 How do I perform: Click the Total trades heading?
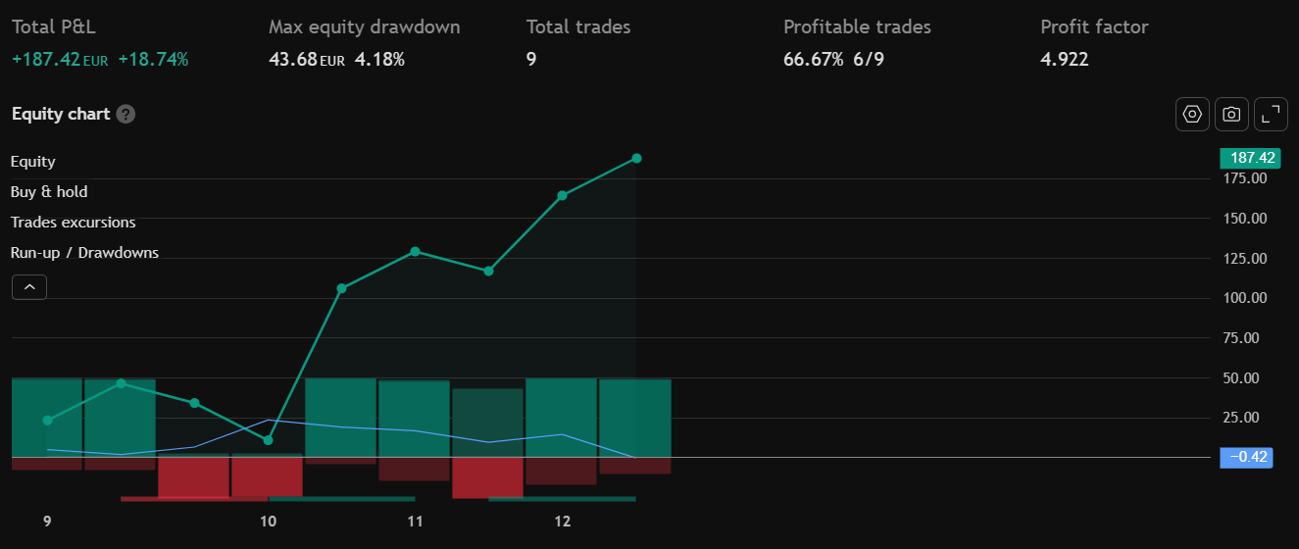coord(578,27)
